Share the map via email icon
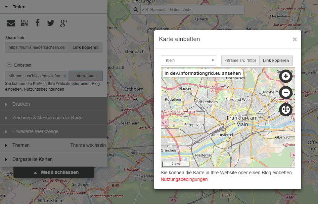This screenshot has width=318, height=204. click(x=11, y=23)
